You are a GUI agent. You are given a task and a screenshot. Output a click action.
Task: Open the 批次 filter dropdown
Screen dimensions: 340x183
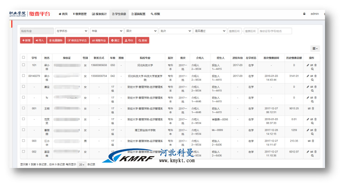pos(176,31)
